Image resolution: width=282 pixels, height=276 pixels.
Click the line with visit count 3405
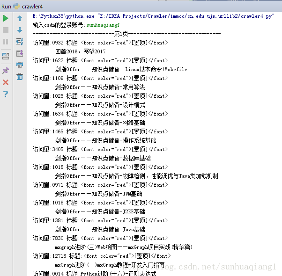(100, 149)
